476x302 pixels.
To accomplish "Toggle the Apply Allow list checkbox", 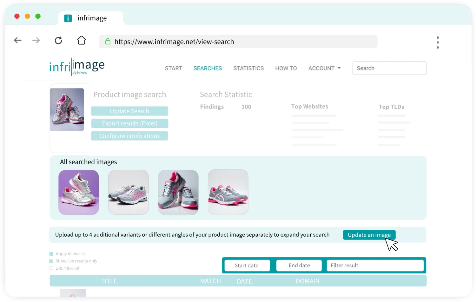I will click(51, 254).
